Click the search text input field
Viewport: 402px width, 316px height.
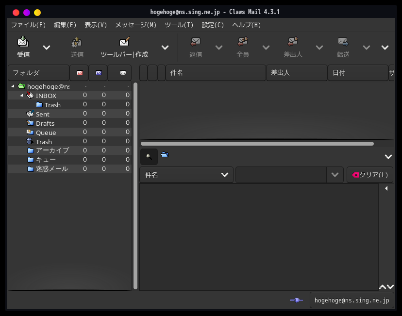281,175
